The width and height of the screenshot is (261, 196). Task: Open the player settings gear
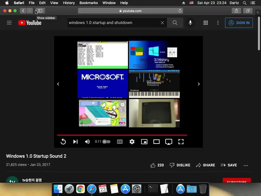coord(132,142)
